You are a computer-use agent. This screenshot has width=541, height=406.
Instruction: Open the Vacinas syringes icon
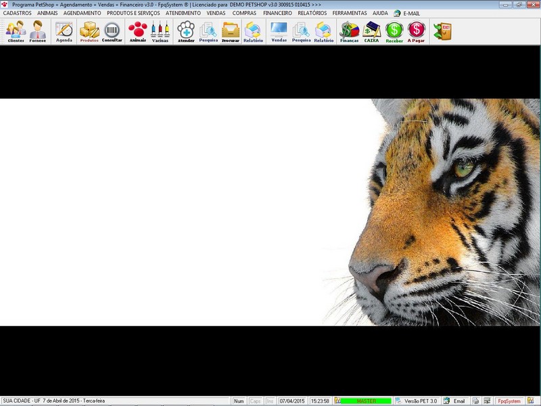point(160,31)
